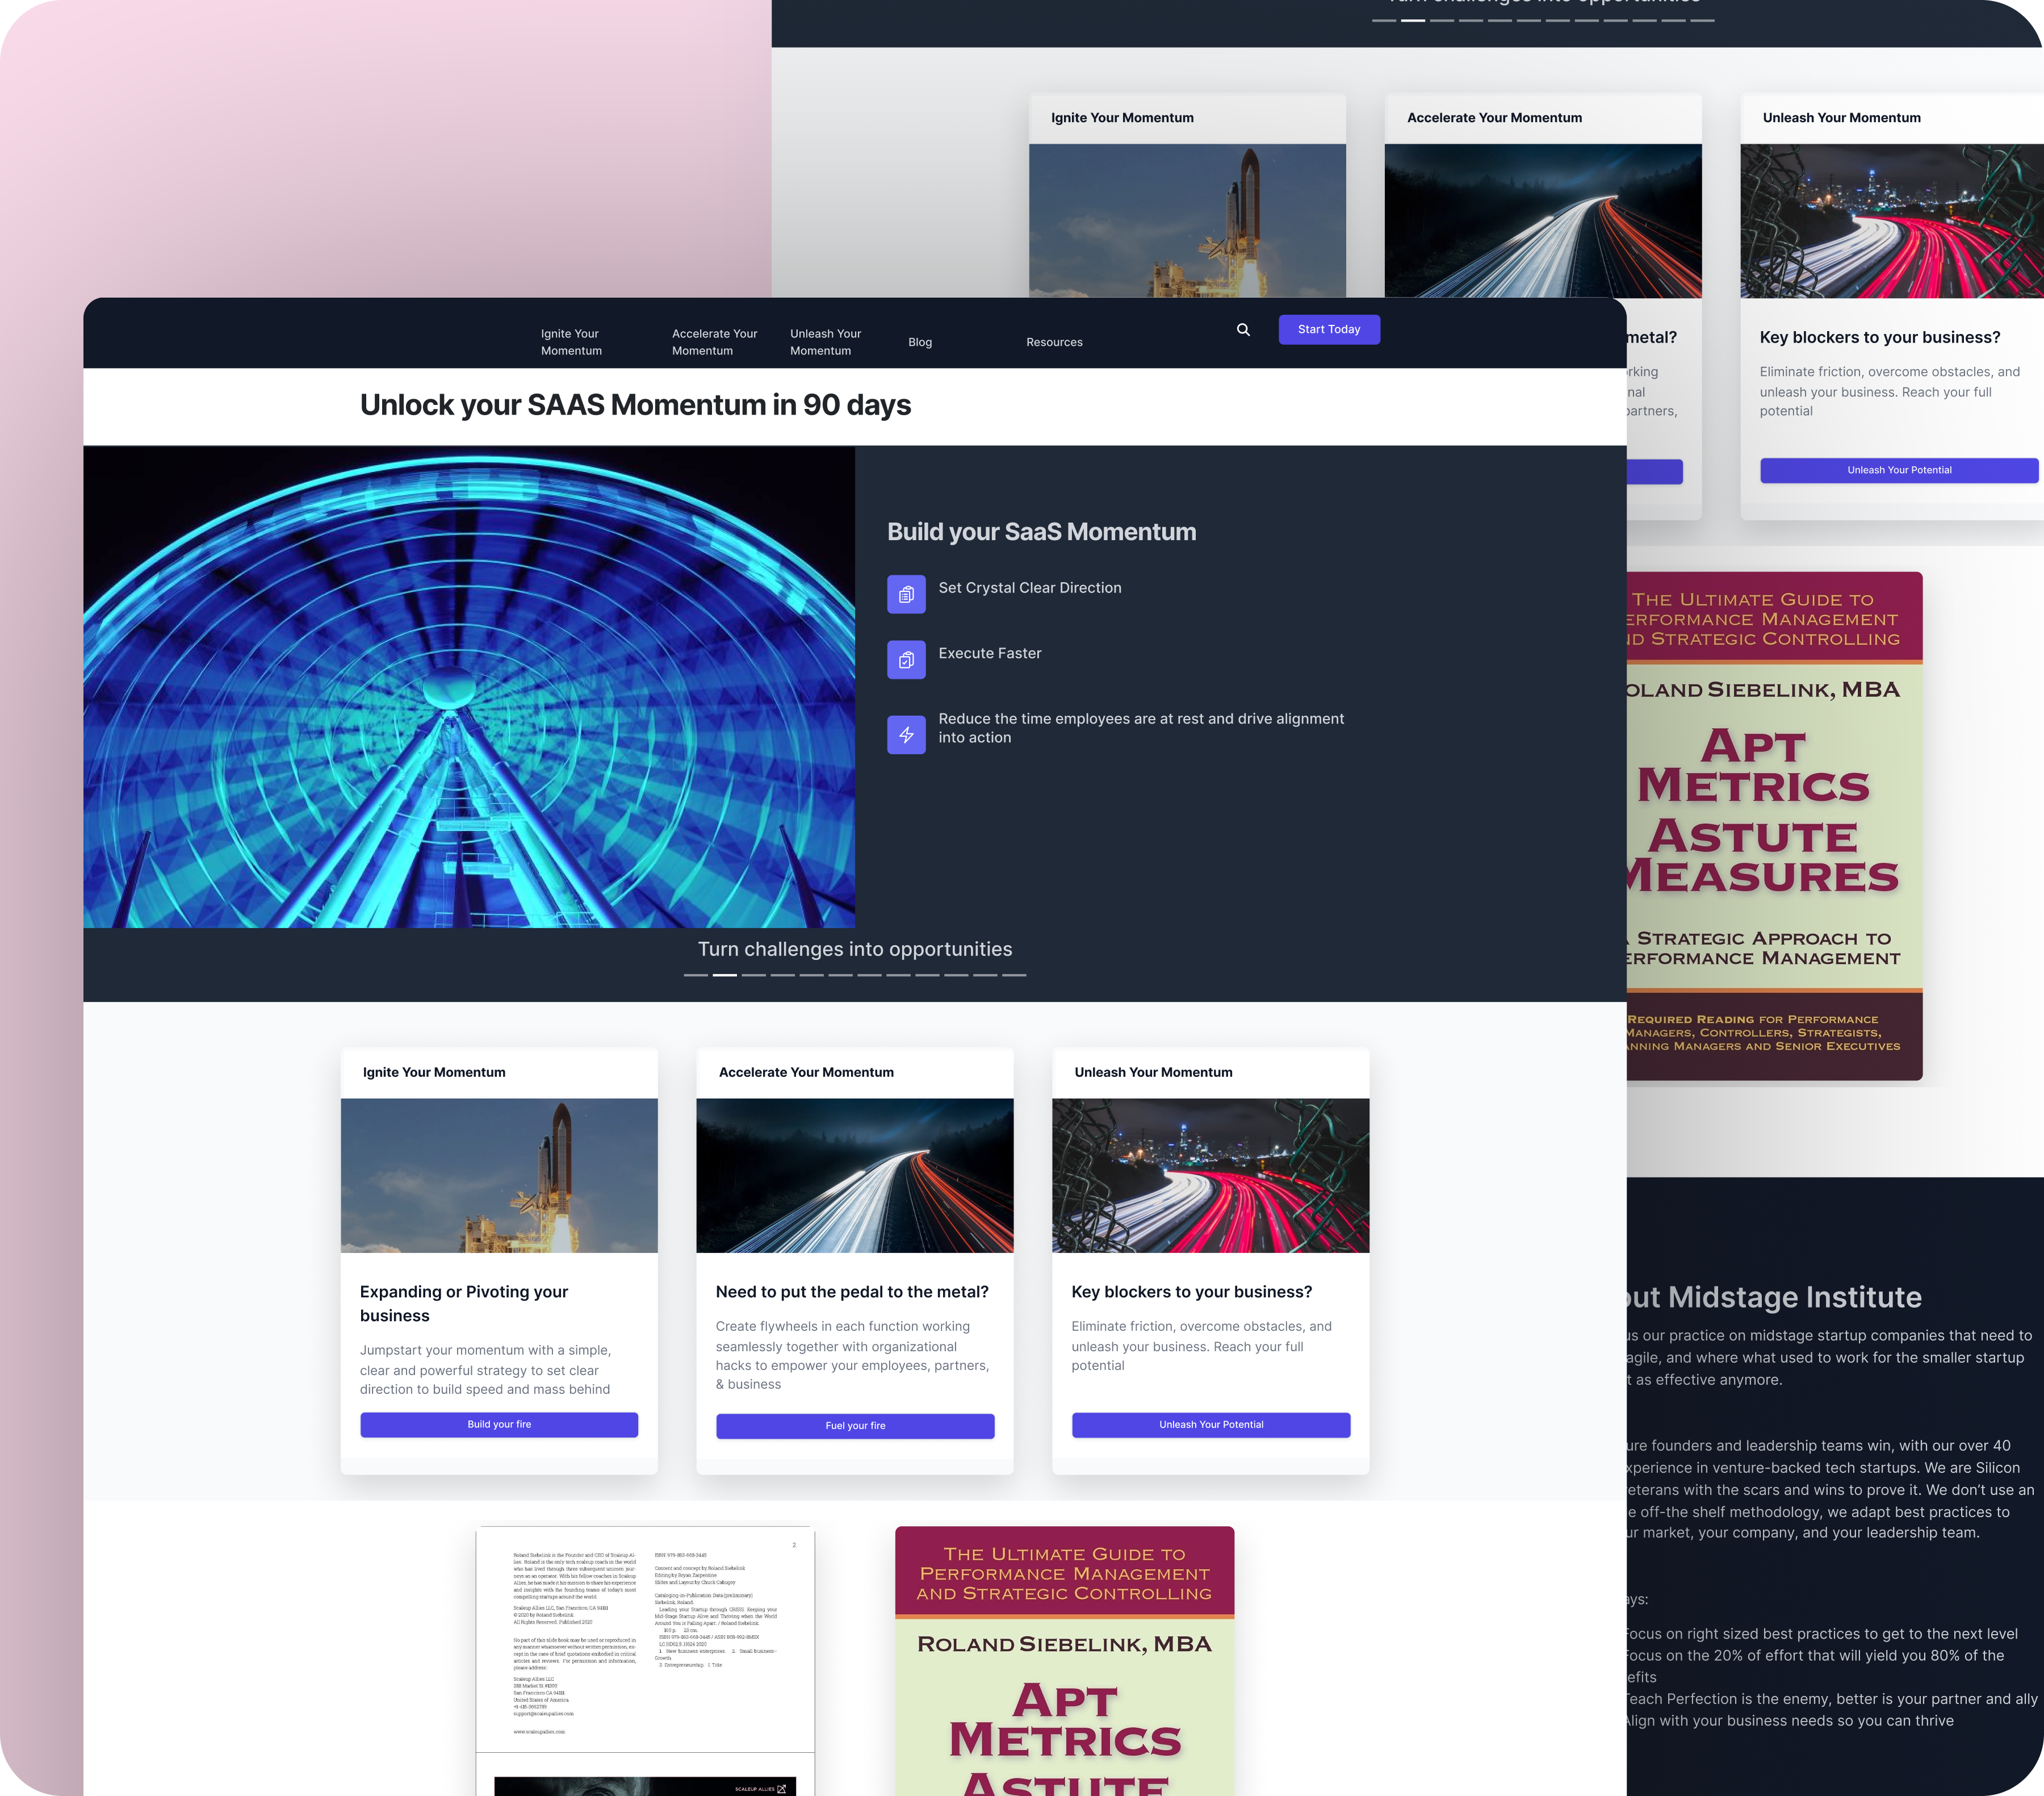Viewport: 2044px width, 1796px height.
Task: Select the first carousel slide indicator
Action: [695, 975]
